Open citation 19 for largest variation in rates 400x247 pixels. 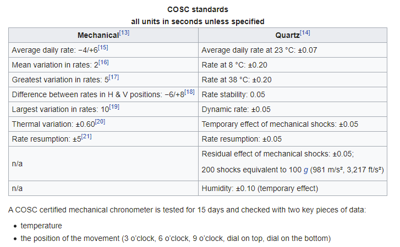pyautogui.click(x=114, y=107)
